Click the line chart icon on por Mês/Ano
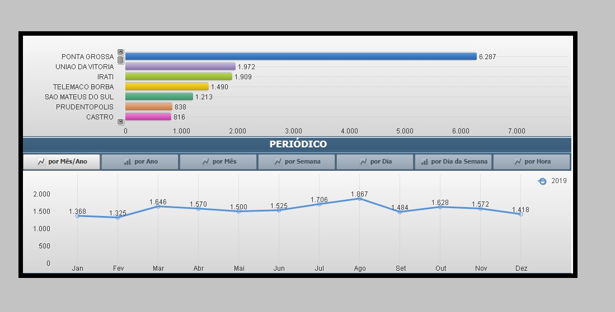615x312 pixels. (x=41, y=162)
